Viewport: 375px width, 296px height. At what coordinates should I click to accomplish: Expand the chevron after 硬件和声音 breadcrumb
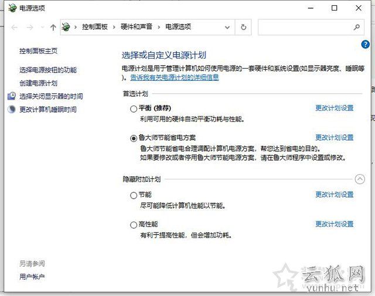[159, 27]
